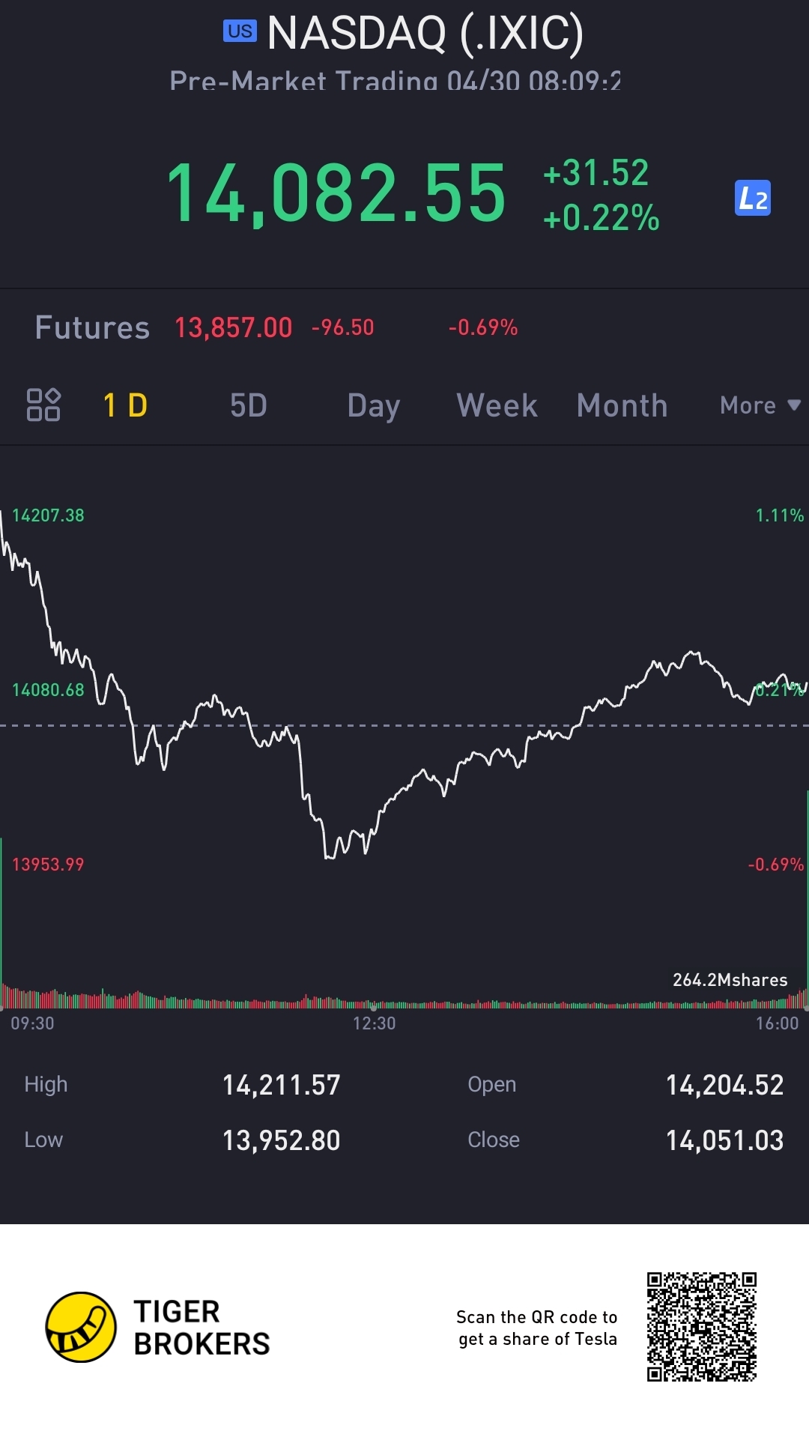
Task: Click the 12:30 marker on time axis
Action: pyautogui.click(x=374, y=1023)
